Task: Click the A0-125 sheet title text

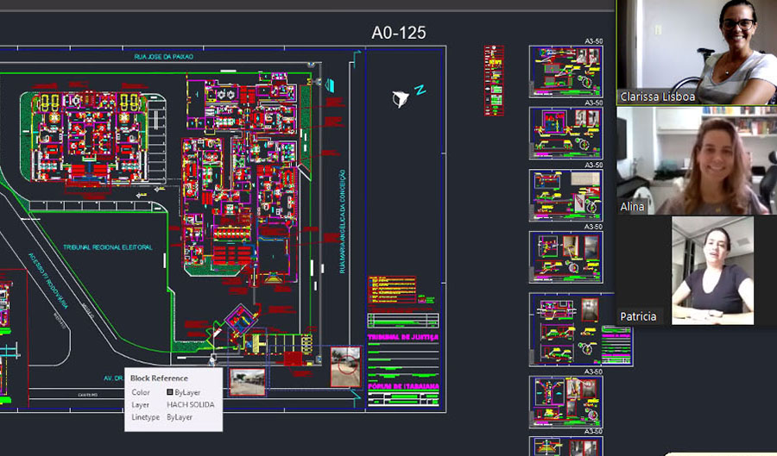Action: [x=398, y=33]
